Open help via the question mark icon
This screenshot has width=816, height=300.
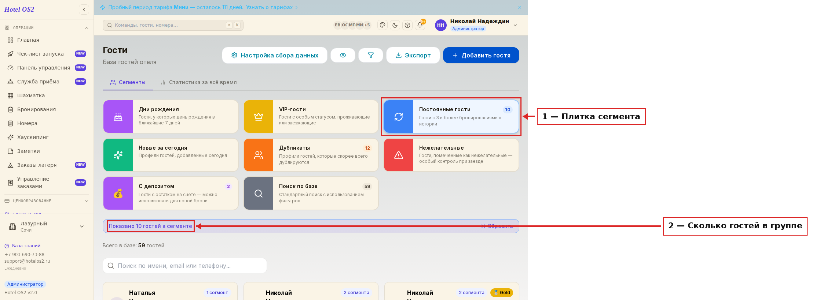(407, 25)
